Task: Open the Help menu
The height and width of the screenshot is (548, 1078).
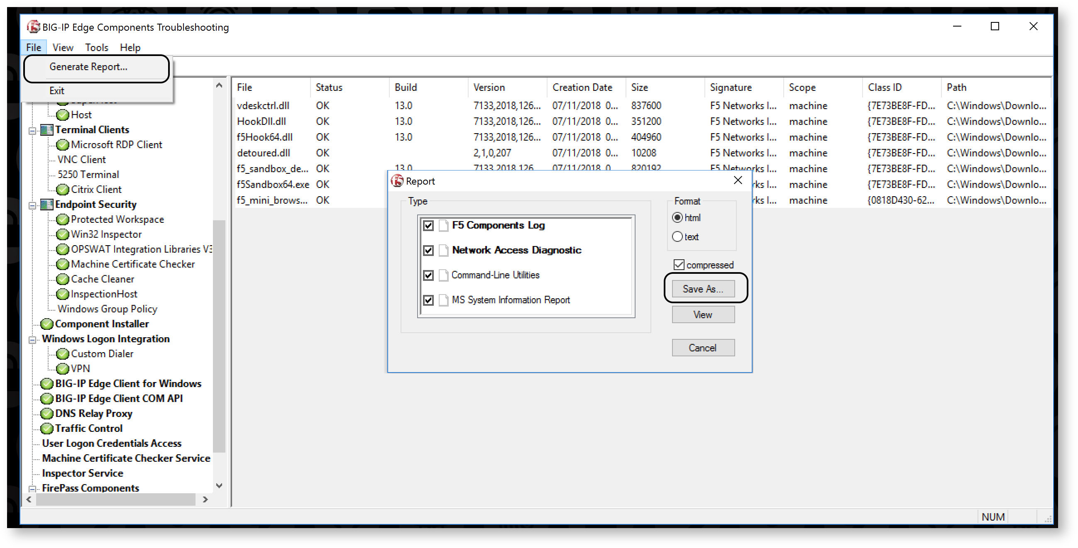Action: [x=130, y=48]
